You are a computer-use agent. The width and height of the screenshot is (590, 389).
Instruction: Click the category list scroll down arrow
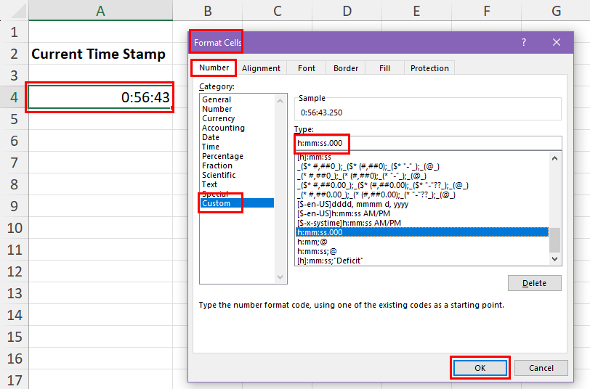coord(280,277)
